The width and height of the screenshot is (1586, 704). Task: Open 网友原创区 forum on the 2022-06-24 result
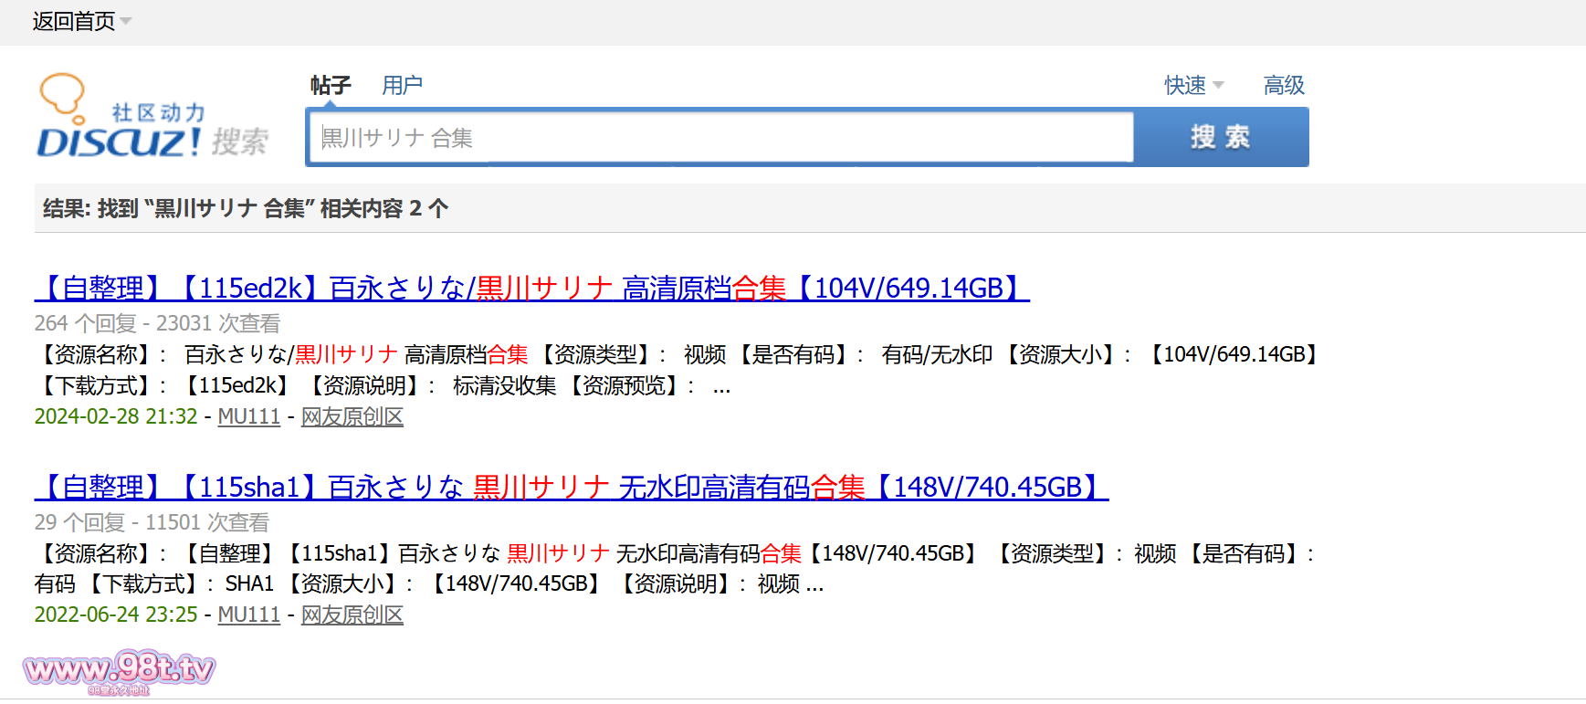352,615
